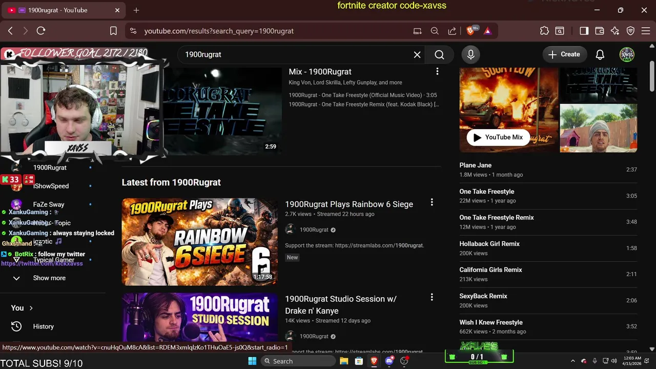The height and width of the screenshot is (369, 656).
Task: Open options for the Rainbow 6 Siege video
Action: tap(432, 202)
